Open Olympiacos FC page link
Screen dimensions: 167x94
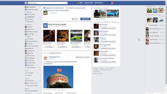coord(54,57)
